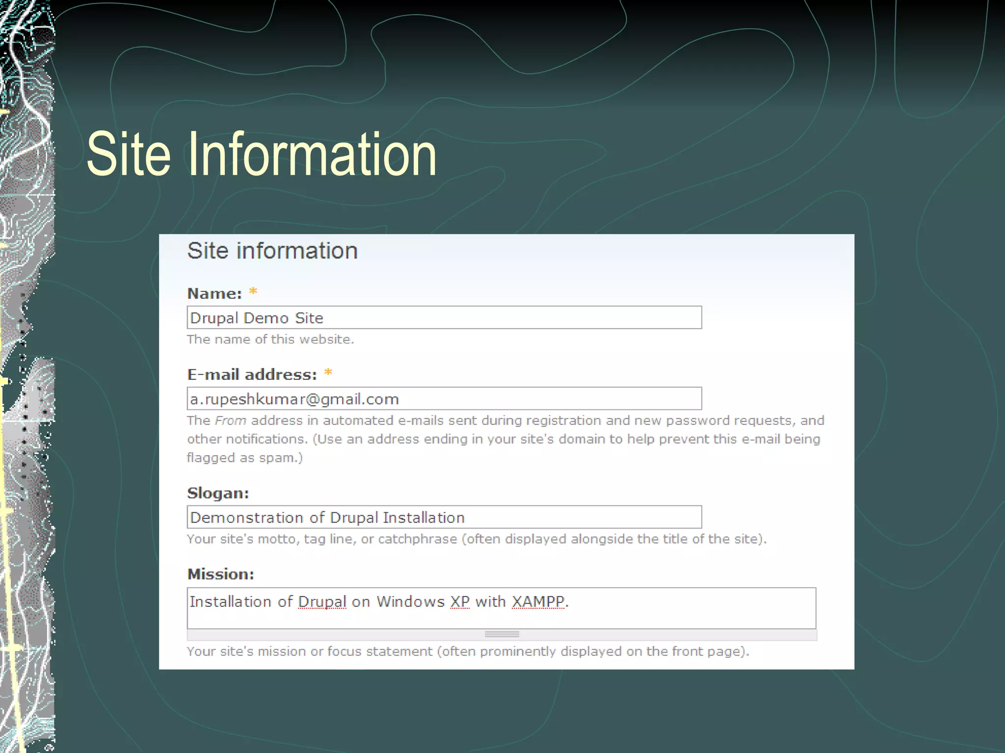Click the Name input field
Viewport: 1005px width, 753px height.
pyautogui.click(x=444, y=318)
